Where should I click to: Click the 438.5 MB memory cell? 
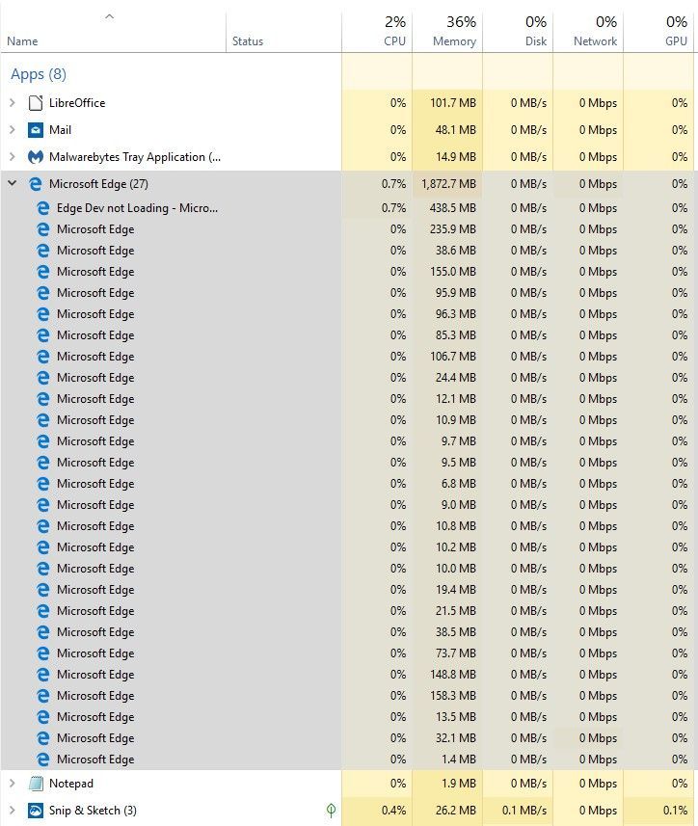click(447, 208)
